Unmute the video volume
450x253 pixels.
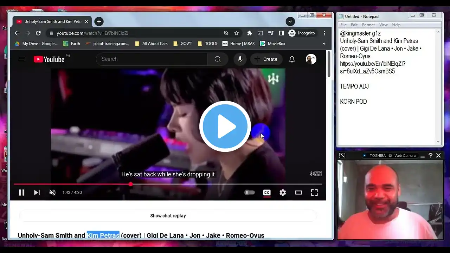[52, 193]
